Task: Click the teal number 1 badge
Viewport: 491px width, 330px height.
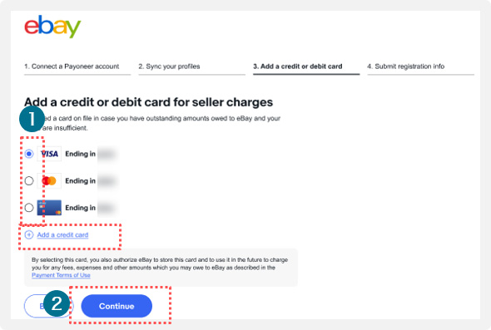Action: (x=32, y=119)
